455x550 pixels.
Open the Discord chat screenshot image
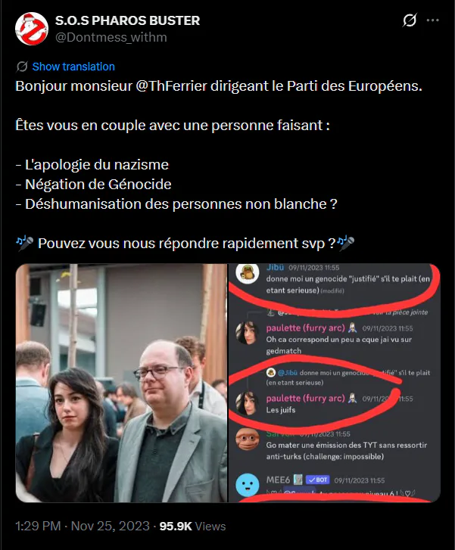click(x=334, y=383)
